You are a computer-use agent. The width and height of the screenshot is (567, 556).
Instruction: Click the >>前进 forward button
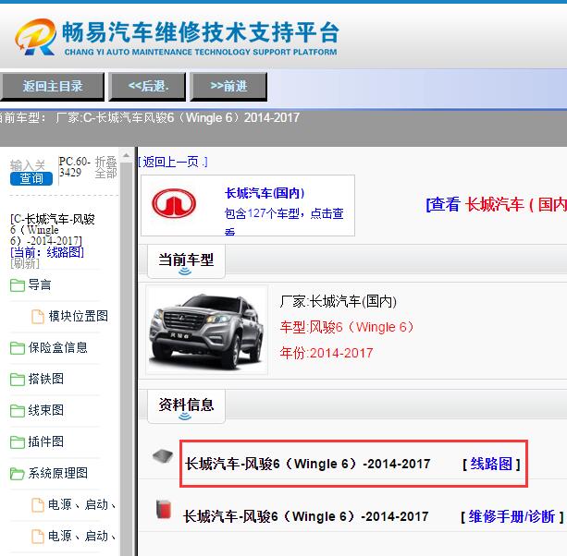pos(228,86)
